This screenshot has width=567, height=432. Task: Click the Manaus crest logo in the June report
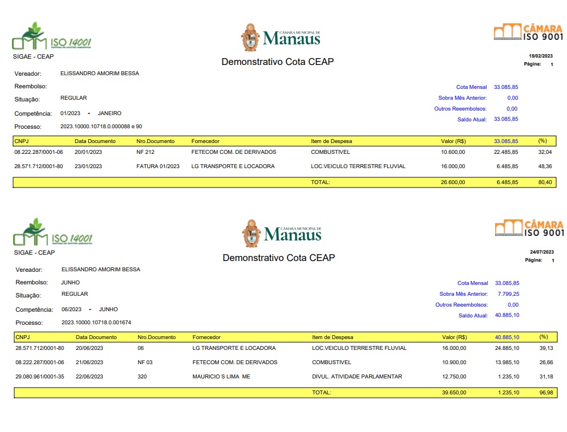click(282, 234)
